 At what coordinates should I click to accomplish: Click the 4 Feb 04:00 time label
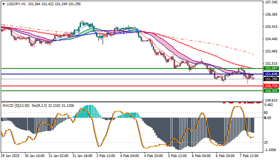point(130,156)
